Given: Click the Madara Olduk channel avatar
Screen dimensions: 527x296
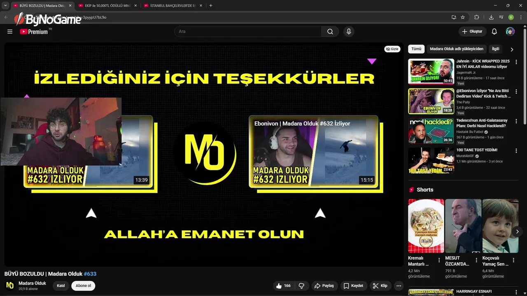Looking at the screenshot, I should [10, 285].
